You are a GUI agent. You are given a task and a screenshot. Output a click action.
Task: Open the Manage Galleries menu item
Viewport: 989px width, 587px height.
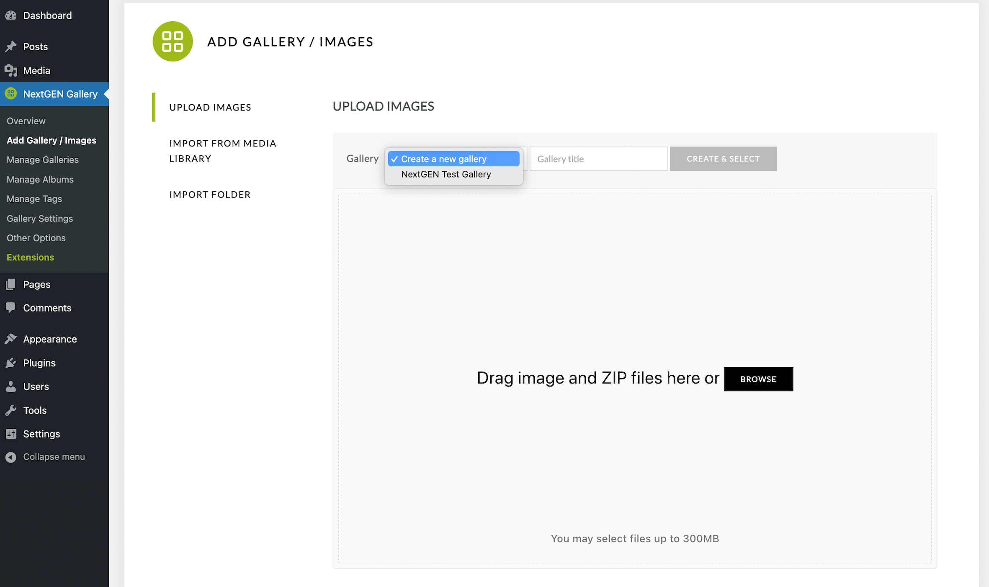42,160
